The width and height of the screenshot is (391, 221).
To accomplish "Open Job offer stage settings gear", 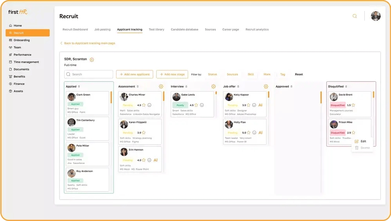I will coord(266,86).
